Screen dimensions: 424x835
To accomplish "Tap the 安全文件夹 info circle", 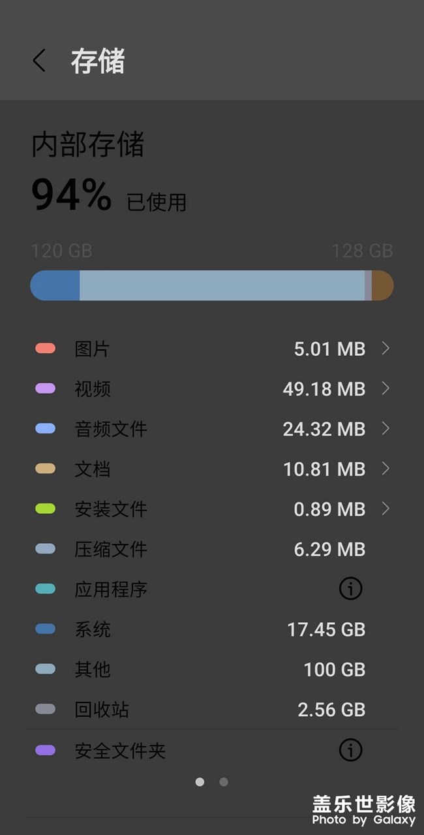I will [x=350, y=749].
